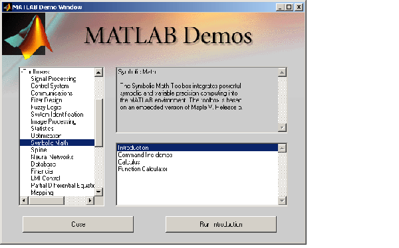The height and width of the screenshot is (248, 399).
Task: Click the Close button
Action: (78, 224)
